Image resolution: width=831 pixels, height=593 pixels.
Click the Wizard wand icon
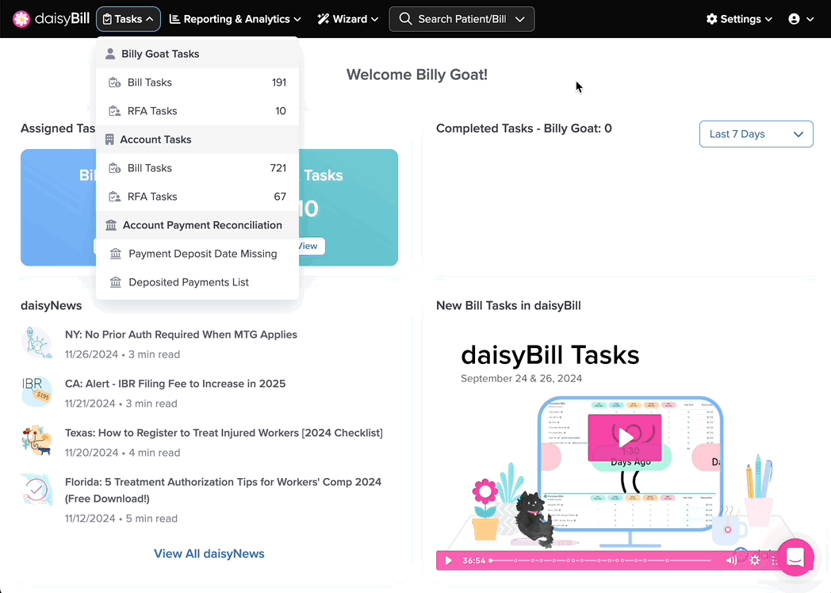click(x=323, y=19)
